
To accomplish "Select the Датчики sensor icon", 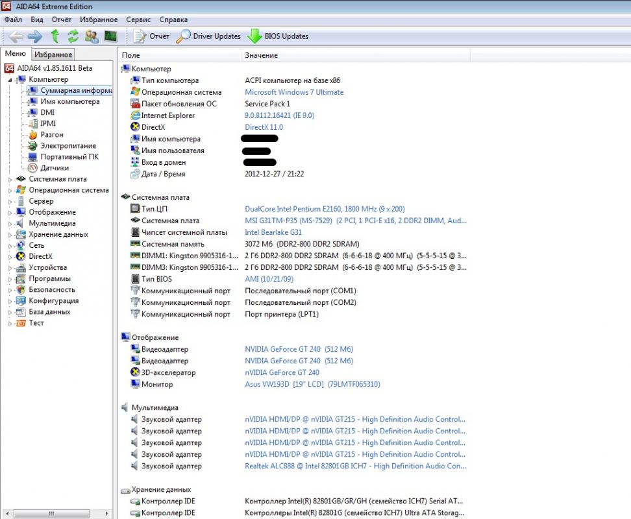I will (33, 168).
